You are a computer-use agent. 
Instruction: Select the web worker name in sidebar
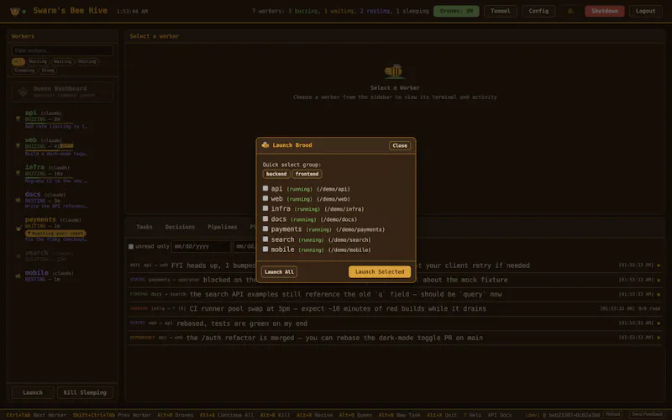coord(31,139)
